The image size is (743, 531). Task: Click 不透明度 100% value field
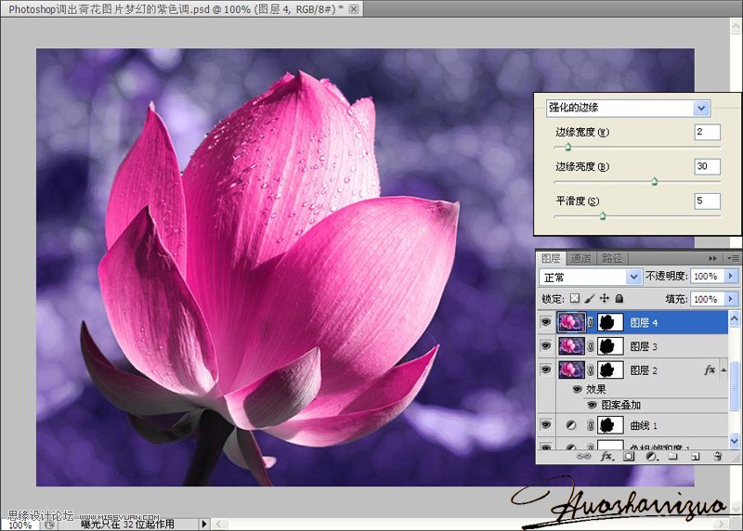[707, 276]
